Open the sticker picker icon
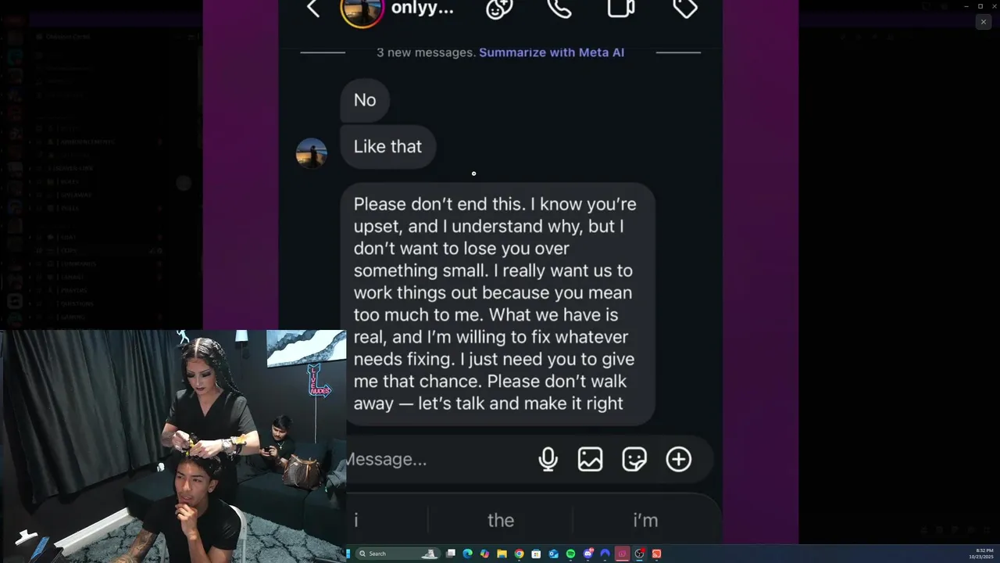1000x563 pixels. [x=634, y=459]
